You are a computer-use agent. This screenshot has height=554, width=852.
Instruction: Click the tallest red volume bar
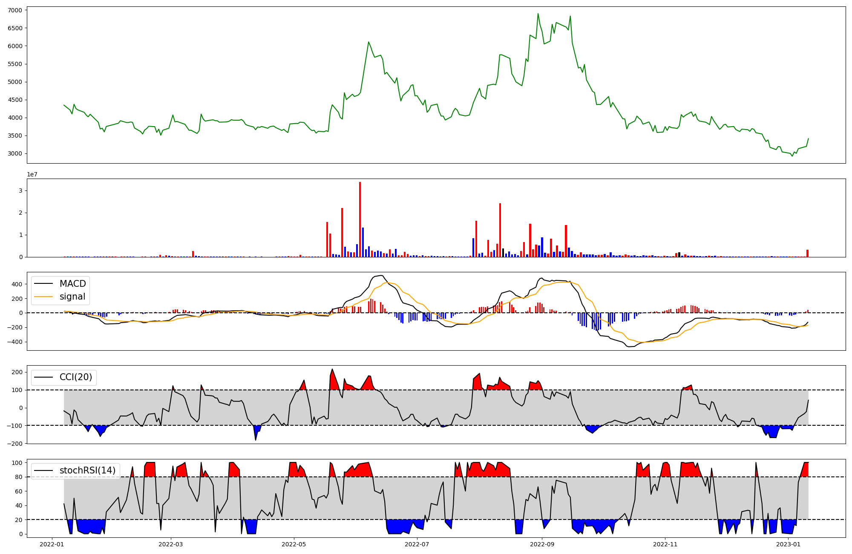coord(360,219)
